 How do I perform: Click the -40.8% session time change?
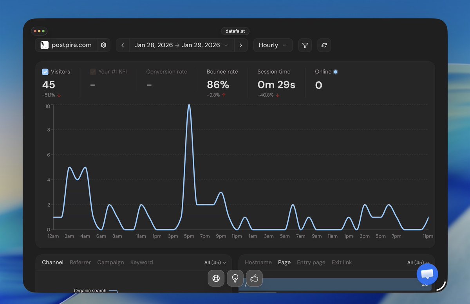point(268,95)
